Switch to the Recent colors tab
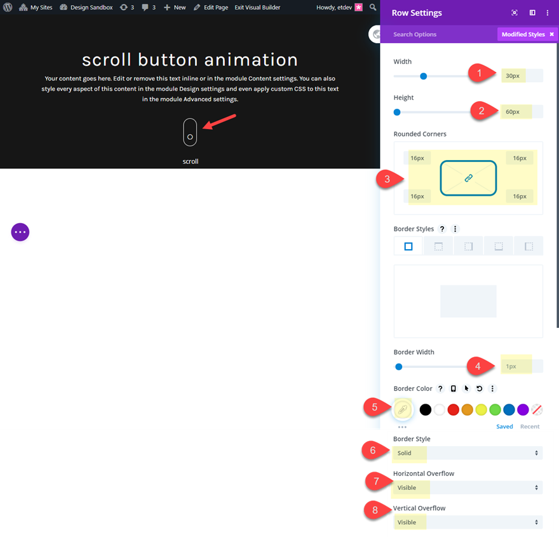The image size is (559, 537). (x=530, y=426)
